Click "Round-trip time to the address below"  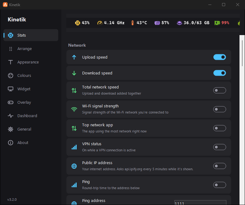click(x=111, y=188)
